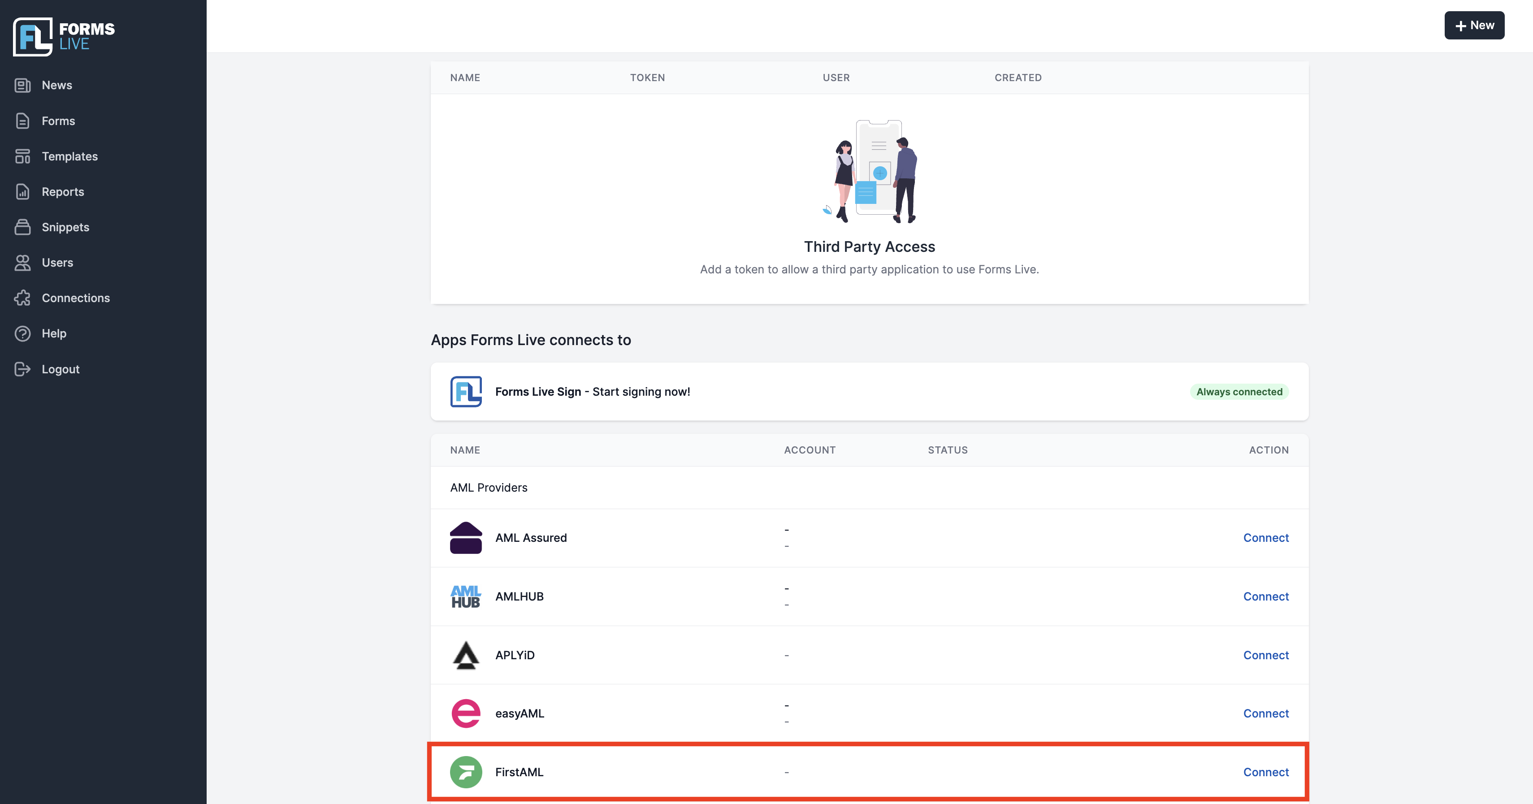Open the News sidebar icon
The image size is (1533, 804).
(22, 85)
